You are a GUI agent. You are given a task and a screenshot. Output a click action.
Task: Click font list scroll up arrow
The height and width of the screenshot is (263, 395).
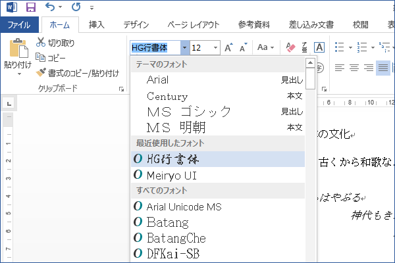tap(310, 62)
